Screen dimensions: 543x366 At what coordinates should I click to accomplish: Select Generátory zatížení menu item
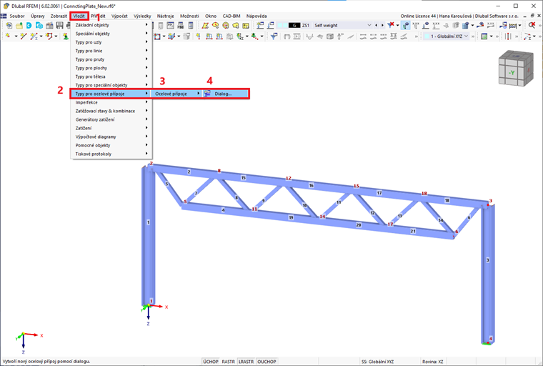pyautogui.click(x=111, y=119)
